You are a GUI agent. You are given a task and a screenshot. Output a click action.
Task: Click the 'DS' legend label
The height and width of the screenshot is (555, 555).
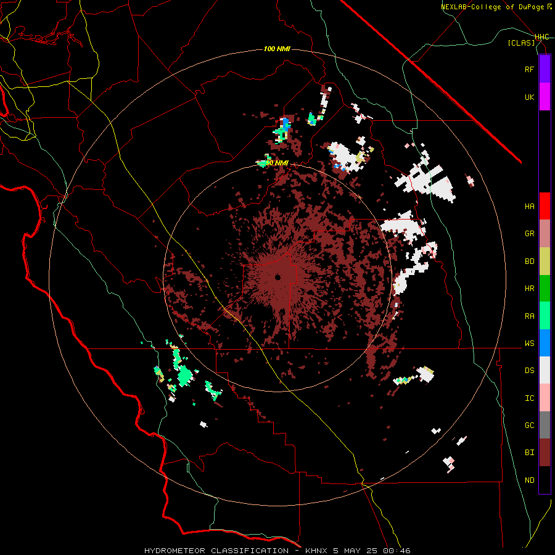[x=529, y=371]
